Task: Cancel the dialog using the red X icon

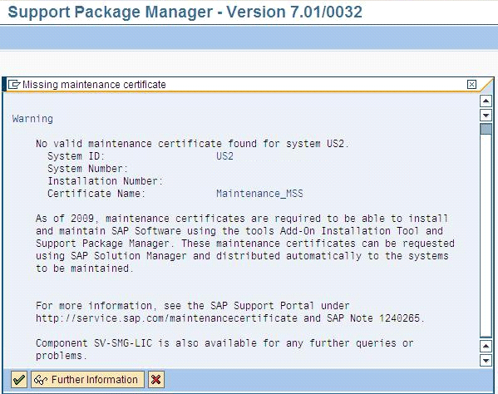Action: point(156,379)
